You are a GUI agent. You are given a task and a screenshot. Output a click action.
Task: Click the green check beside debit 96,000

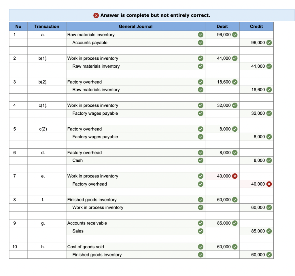(x=235, y=35)
